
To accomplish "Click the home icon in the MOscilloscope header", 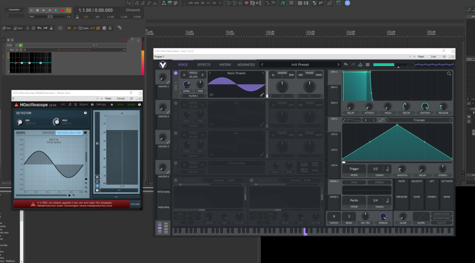I will coord(111,104).
